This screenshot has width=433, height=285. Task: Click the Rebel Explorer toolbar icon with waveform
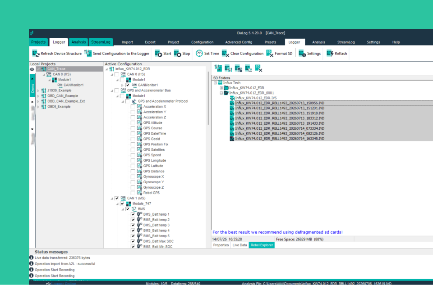(239, 68)
